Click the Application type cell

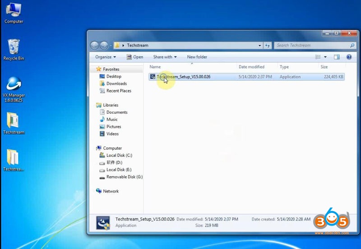(290, 77)
